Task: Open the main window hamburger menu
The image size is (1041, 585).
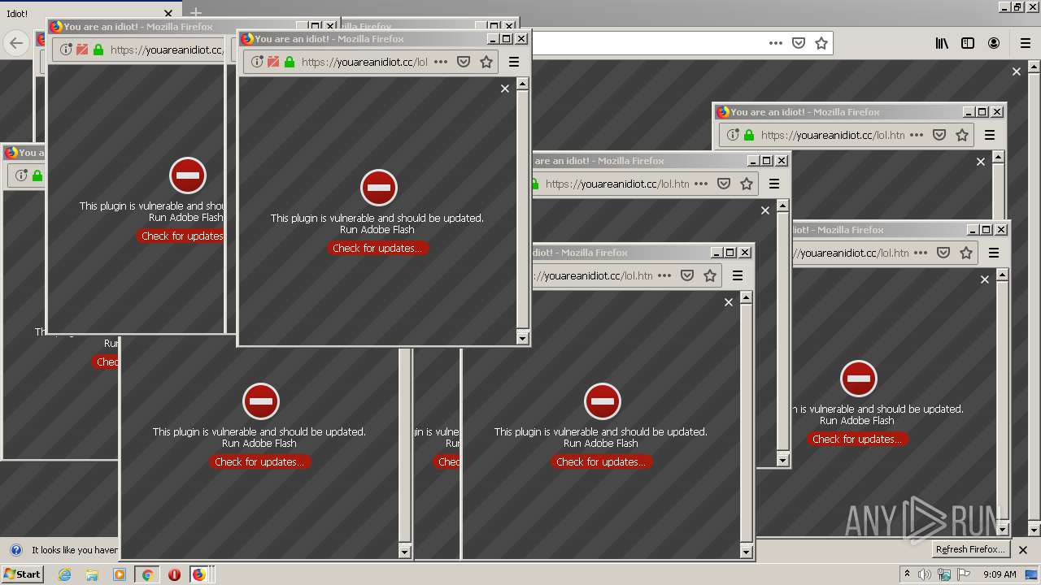Action: point(1026,43)
